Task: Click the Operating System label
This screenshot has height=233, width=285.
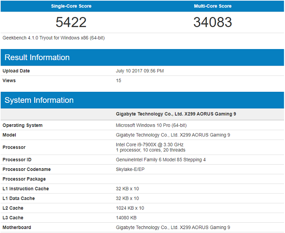Action: pos(23,125)
